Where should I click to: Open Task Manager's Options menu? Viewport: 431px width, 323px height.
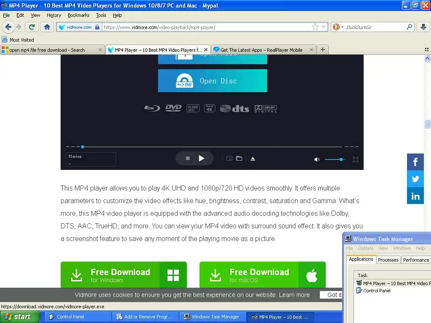pos(365,248)
